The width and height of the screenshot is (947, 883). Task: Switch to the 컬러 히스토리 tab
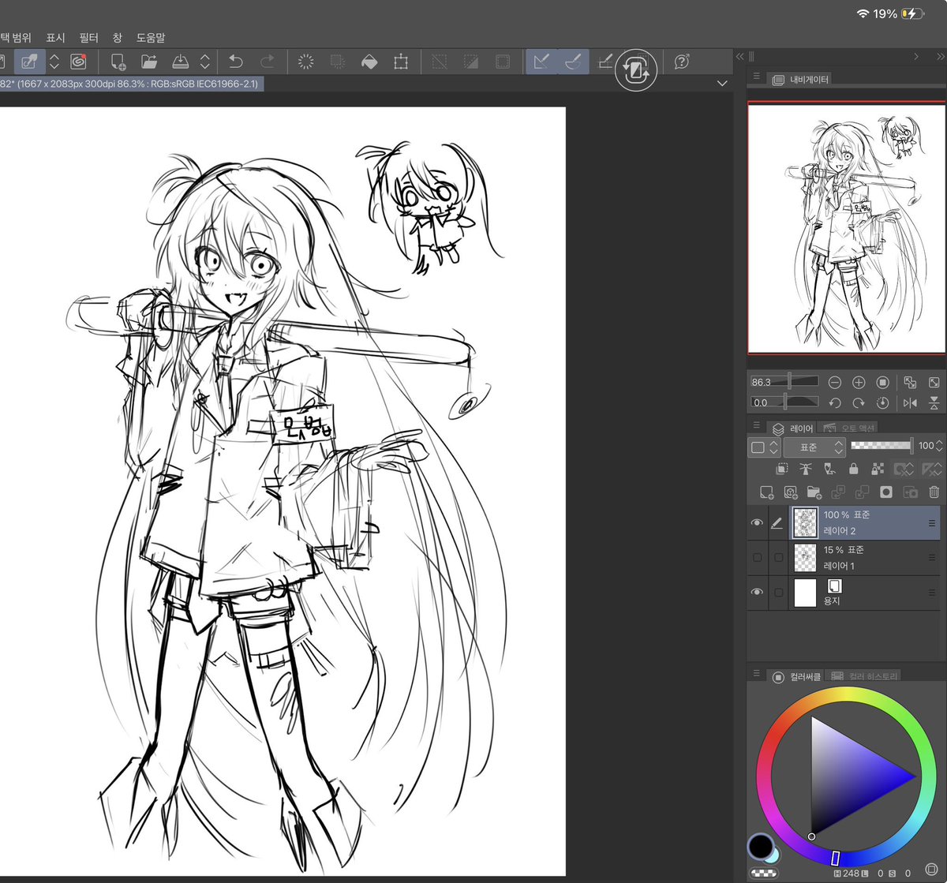coord(863,676)
